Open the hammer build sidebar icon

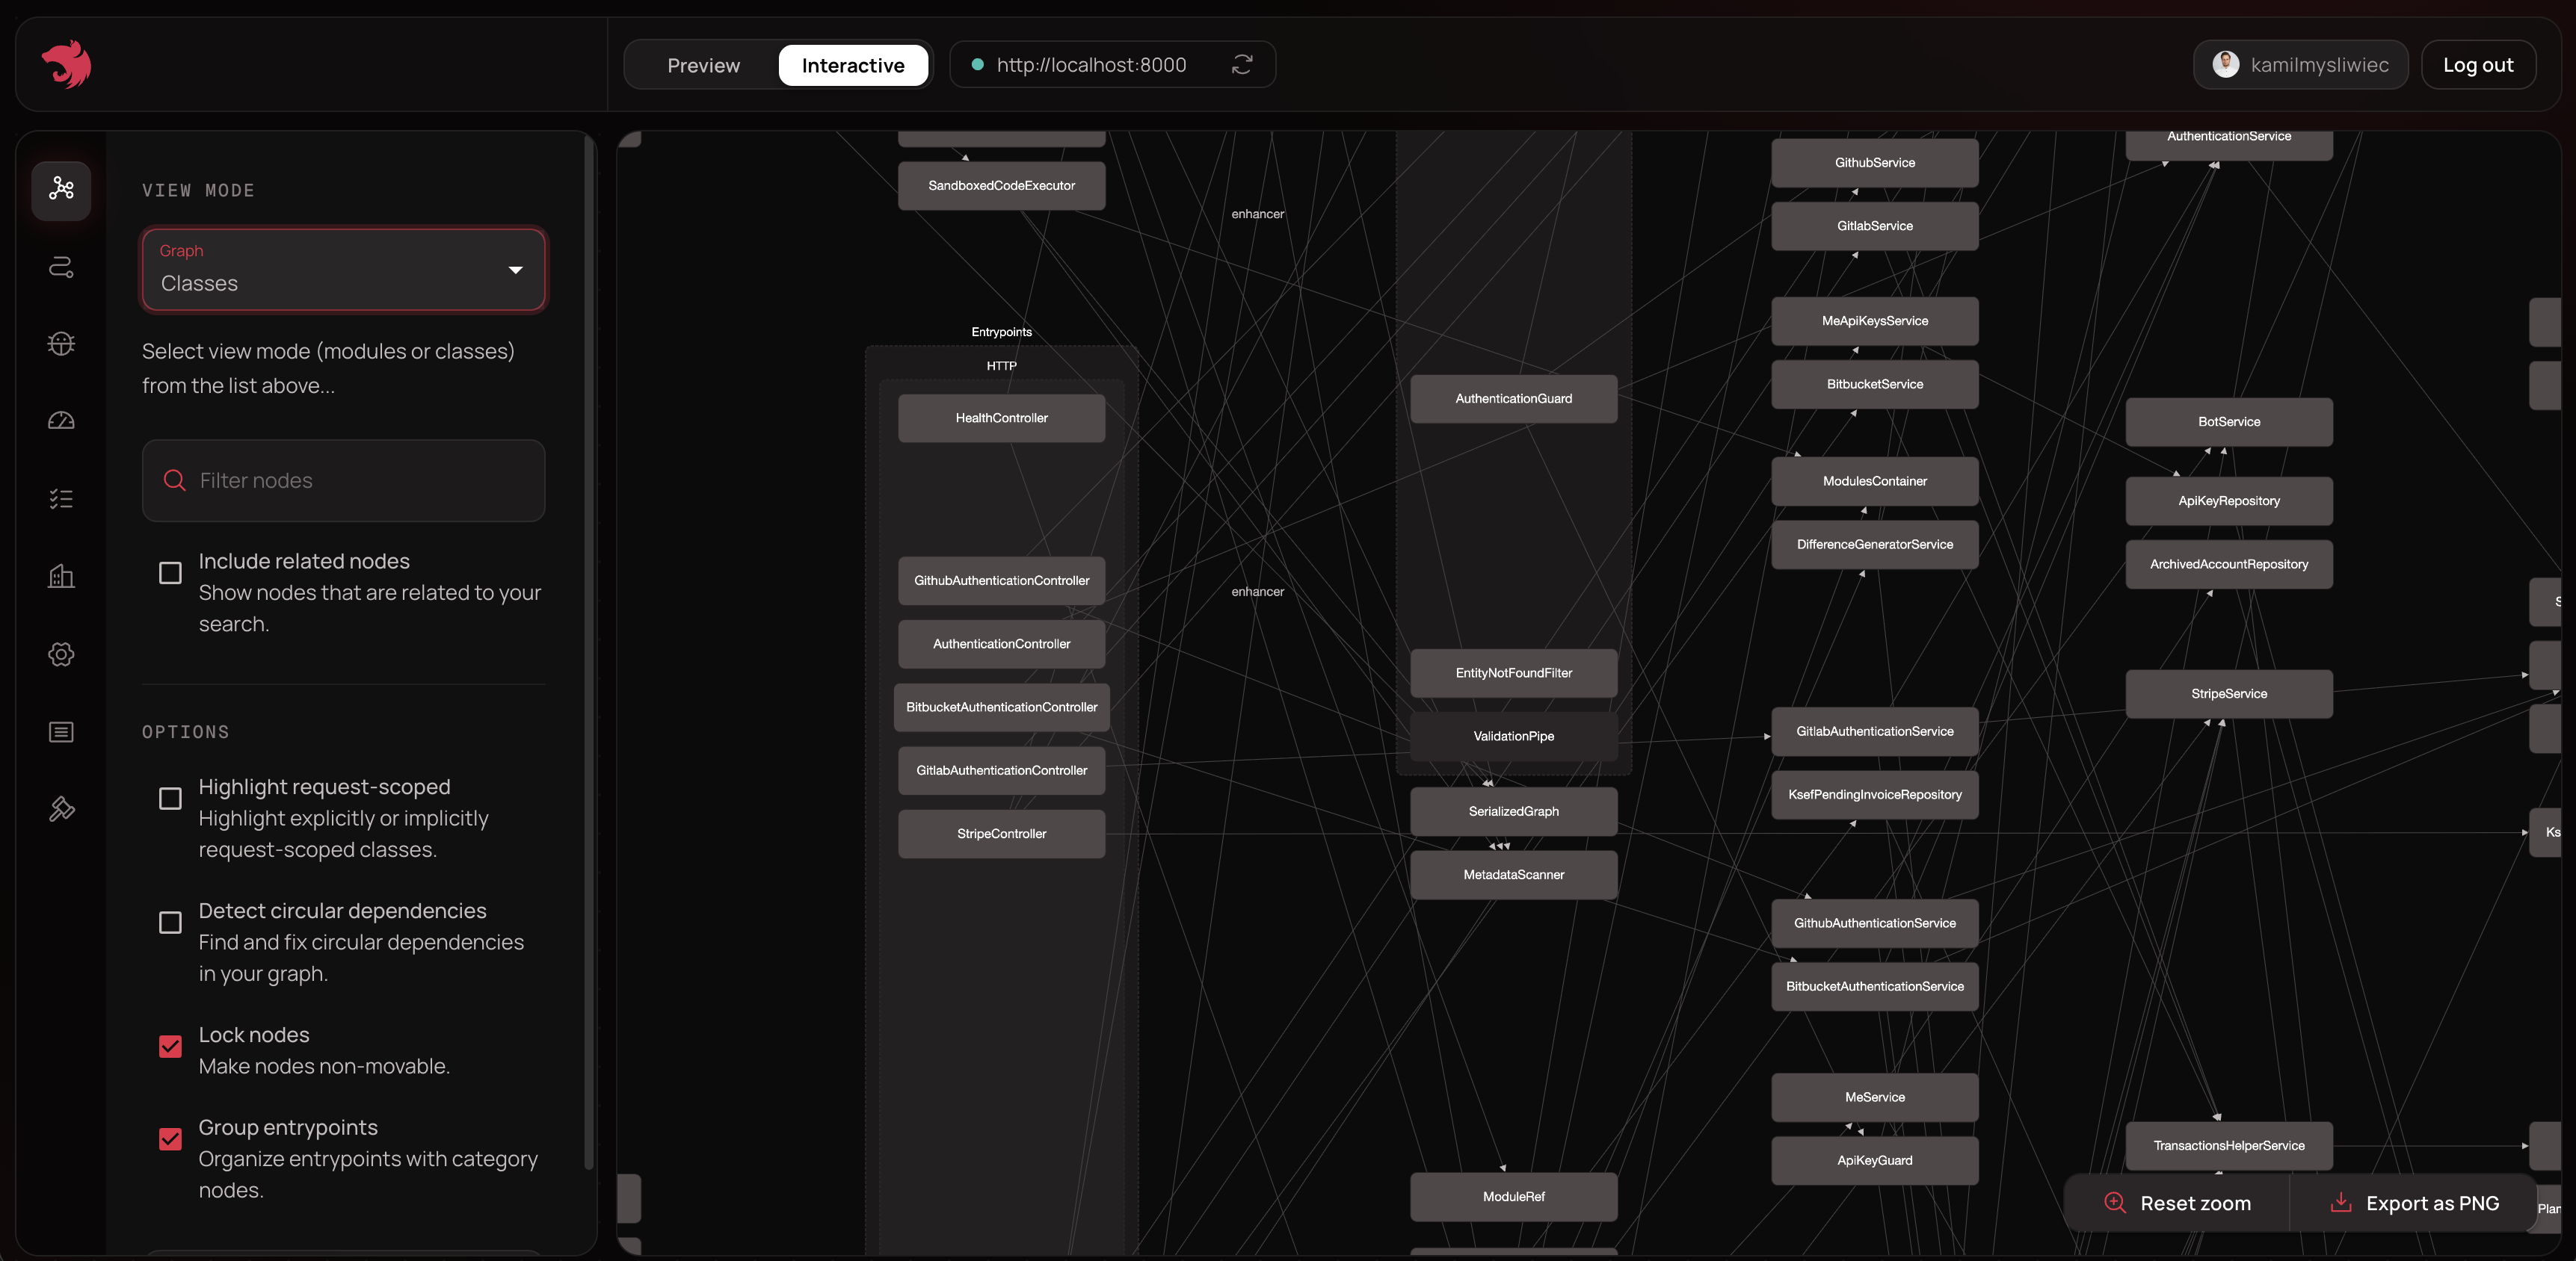pyautogui.click(x=61, y=809)
